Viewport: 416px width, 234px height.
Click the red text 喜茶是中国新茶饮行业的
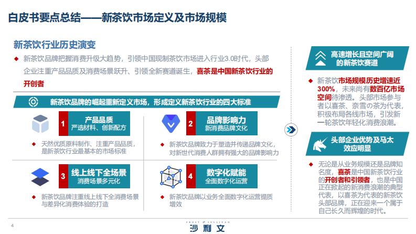(234, 71)
